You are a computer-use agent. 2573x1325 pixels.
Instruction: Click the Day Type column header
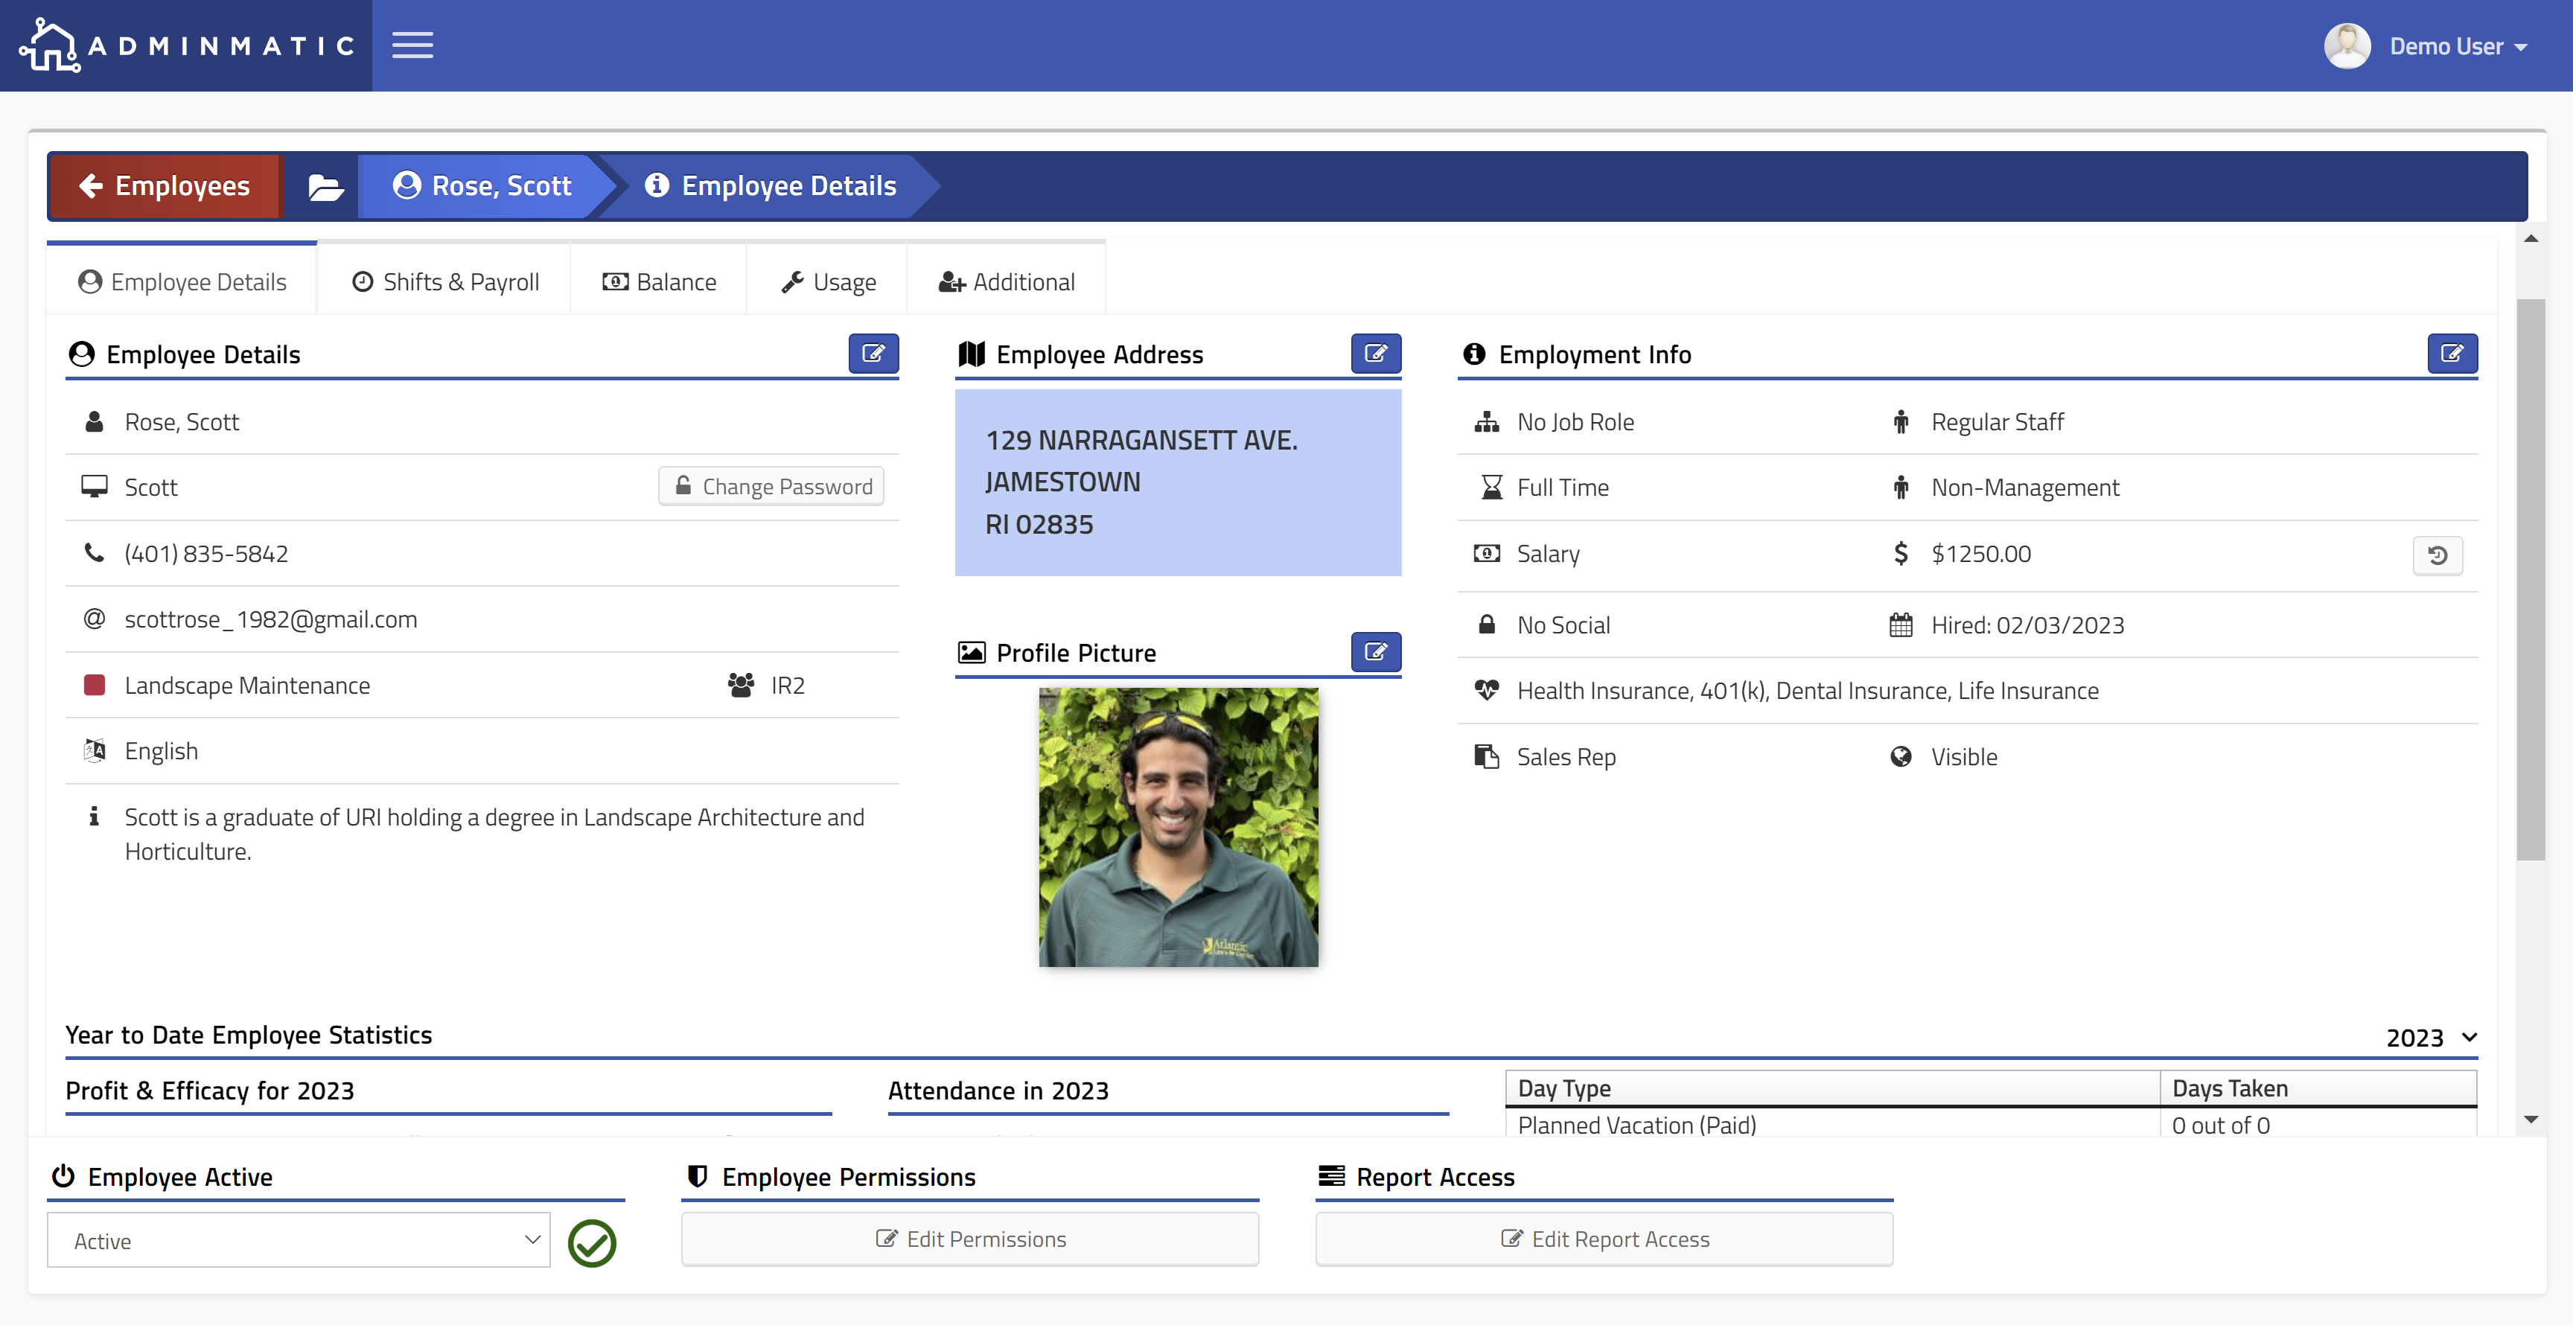(x=1832, y=1088)
